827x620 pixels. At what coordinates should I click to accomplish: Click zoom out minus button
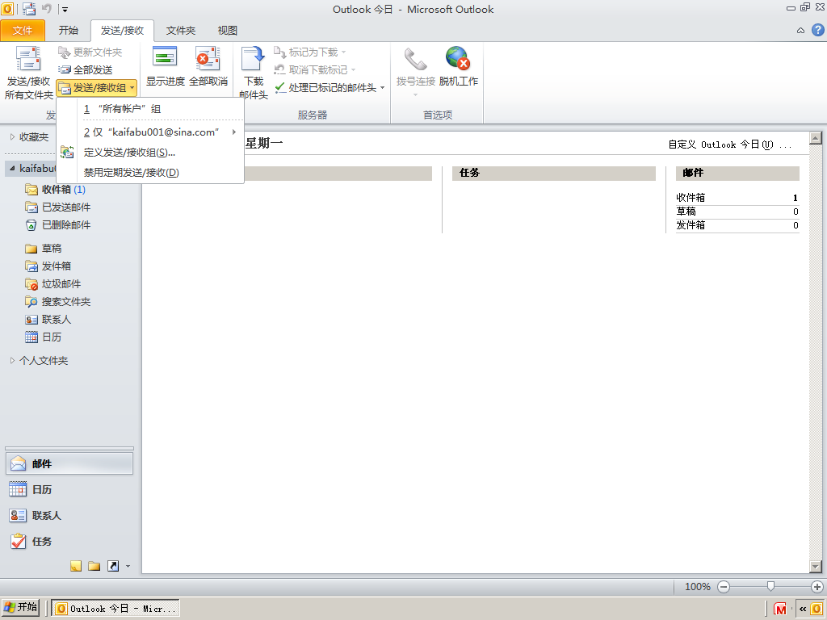(724, 587)
